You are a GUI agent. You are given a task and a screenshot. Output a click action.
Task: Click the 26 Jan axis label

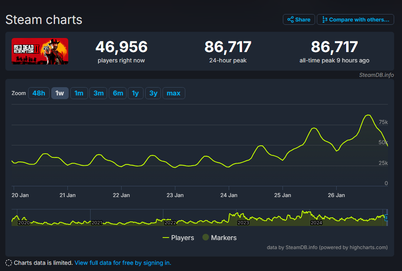[x=336, y=195]
